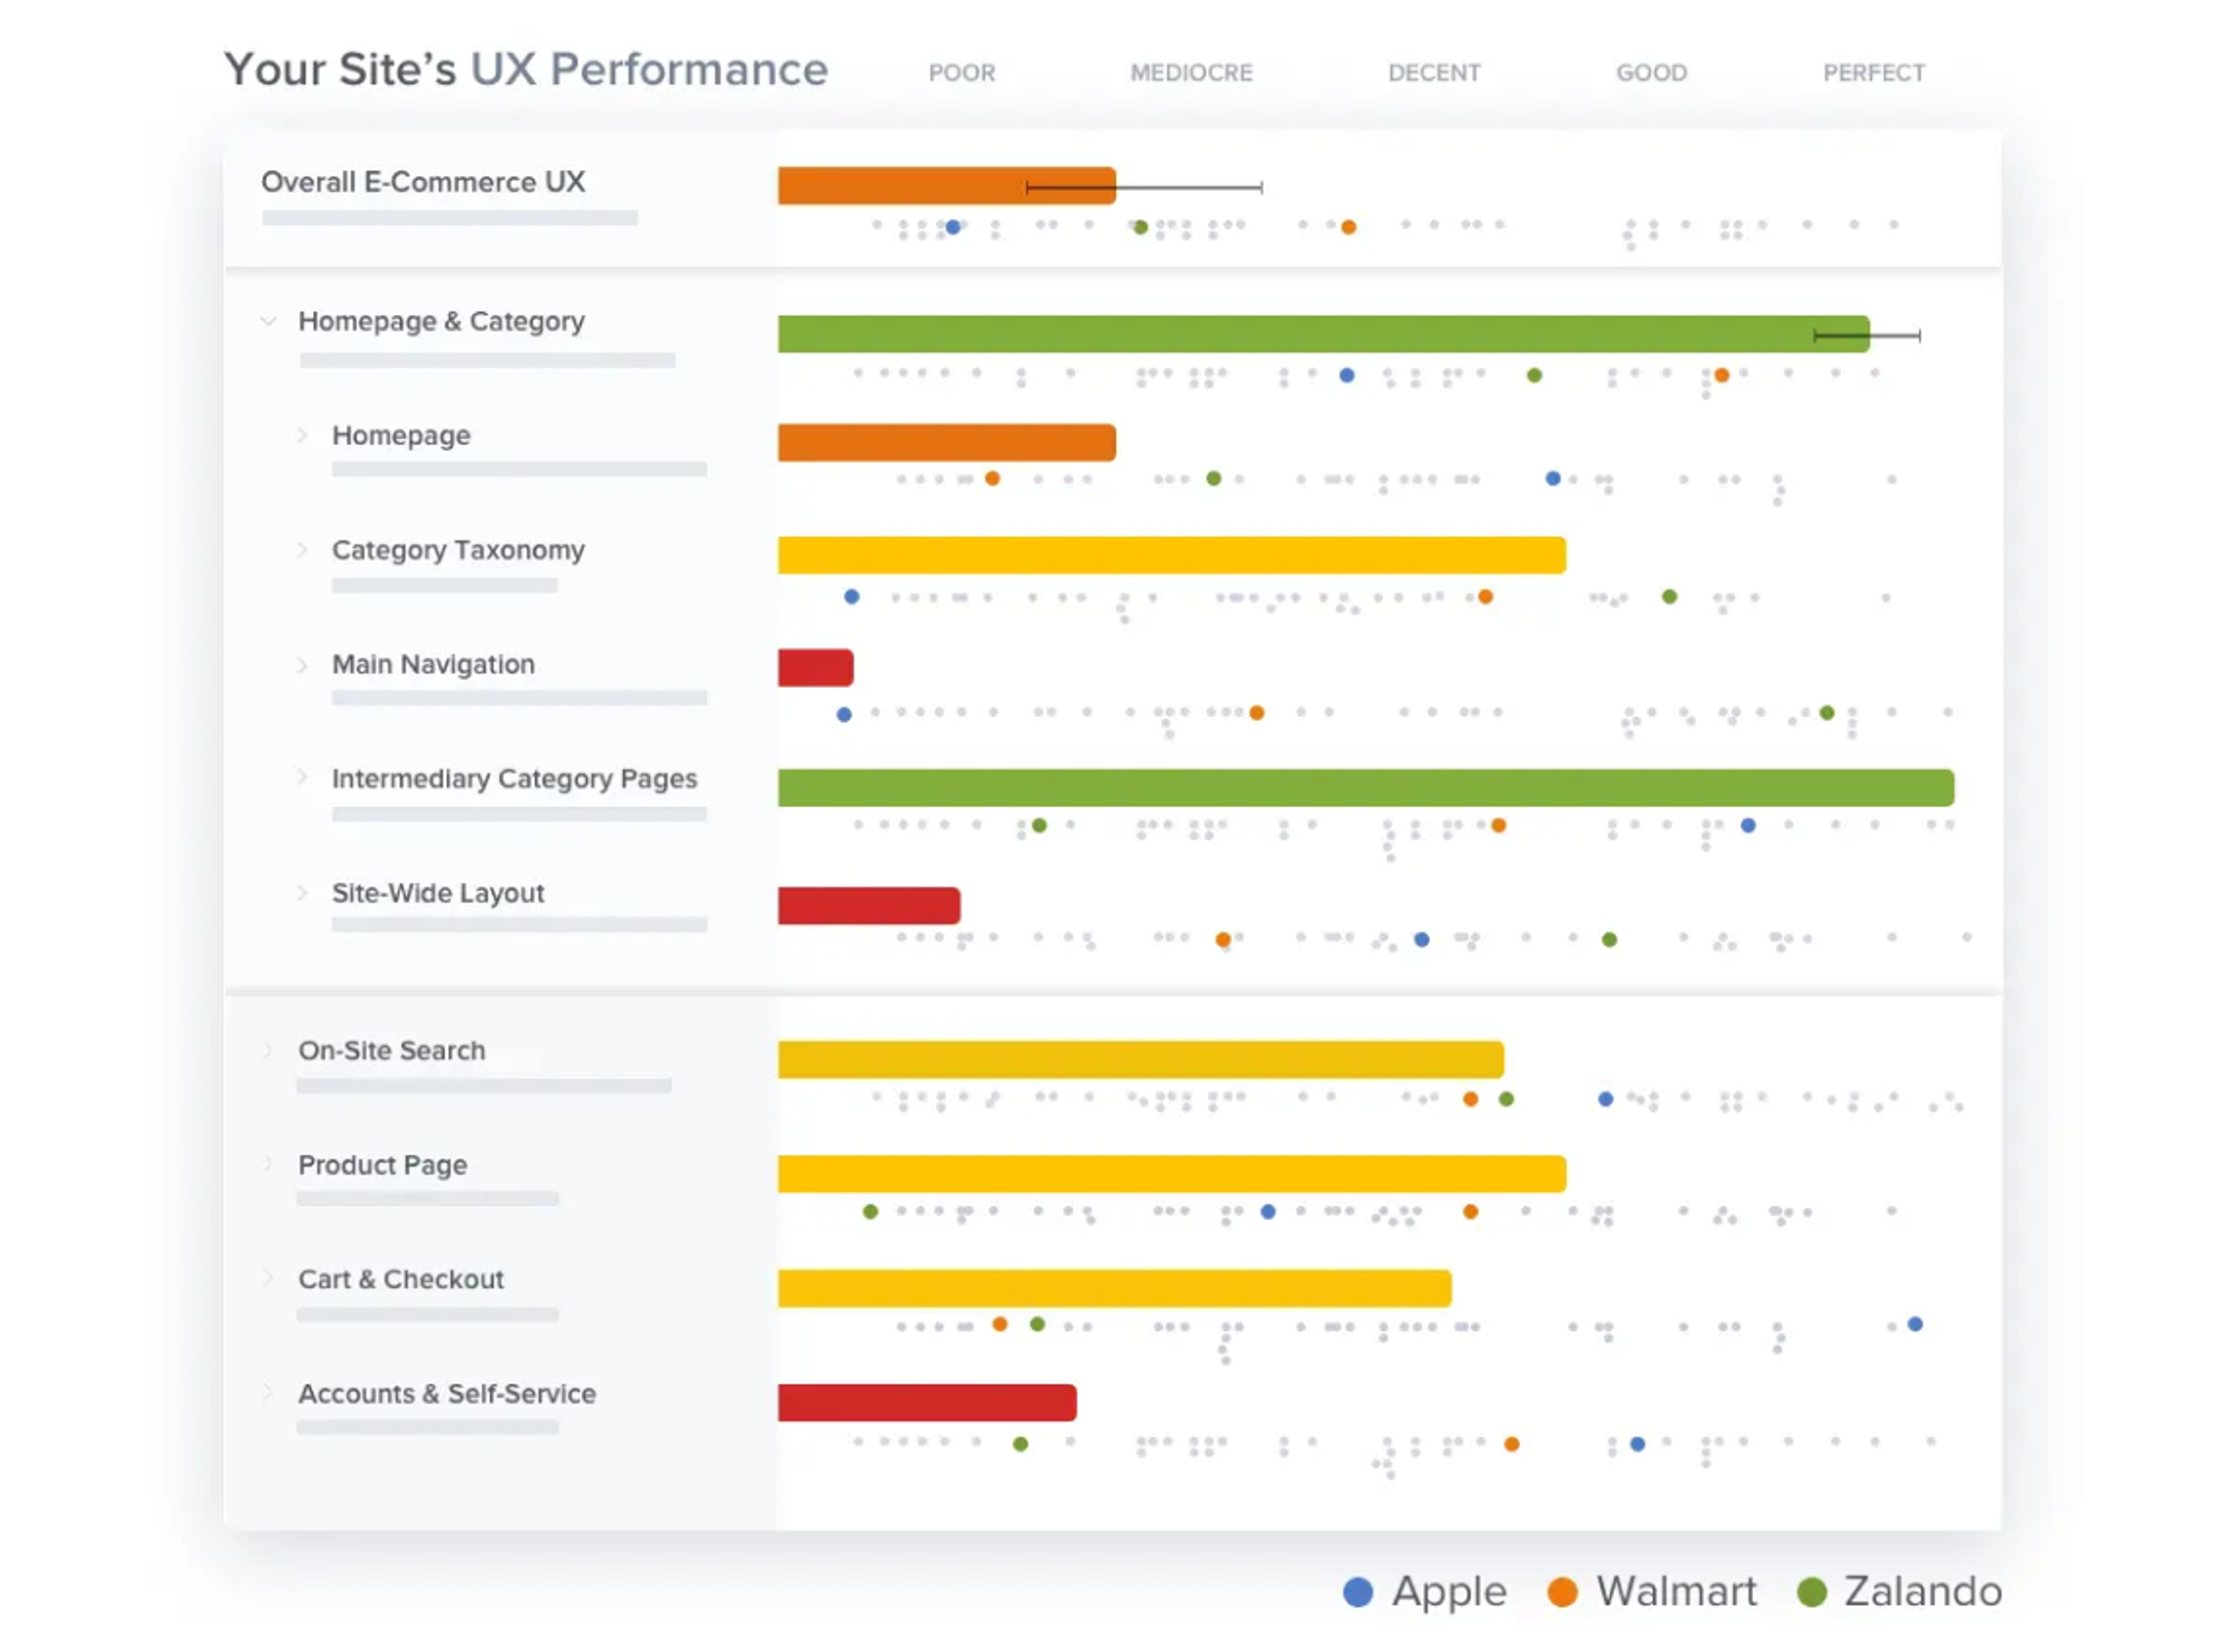2232x1652 pixels.
Task: Click the red Main Navigation score bar
Action: [x=815, y=668]
